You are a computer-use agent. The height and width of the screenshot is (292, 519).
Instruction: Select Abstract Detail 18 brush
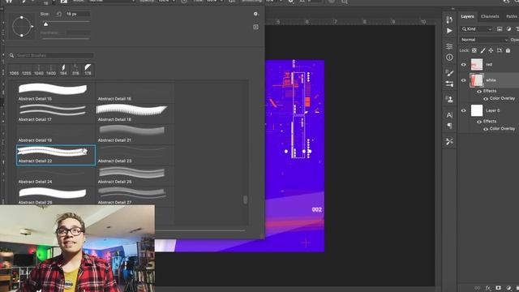point(135,113)
